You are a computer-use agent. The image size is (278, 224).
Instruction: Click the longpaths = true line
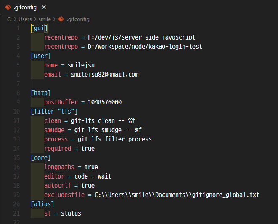(71, 167)
